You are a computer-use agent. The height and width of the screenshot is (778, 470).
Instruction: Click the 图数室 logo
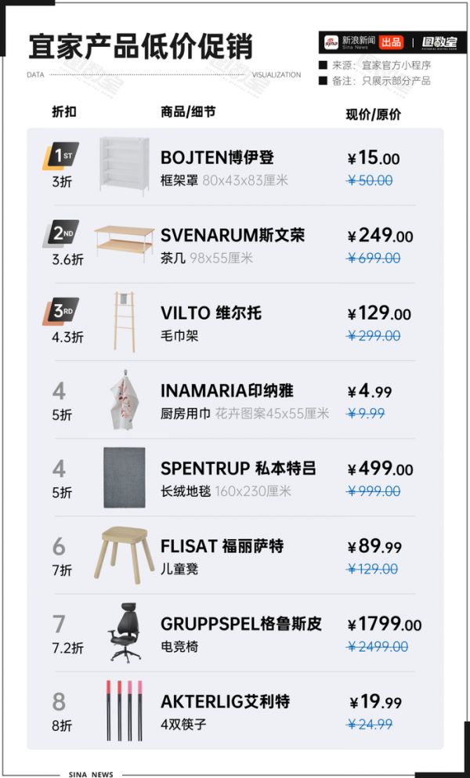click(x=439, y=42)
